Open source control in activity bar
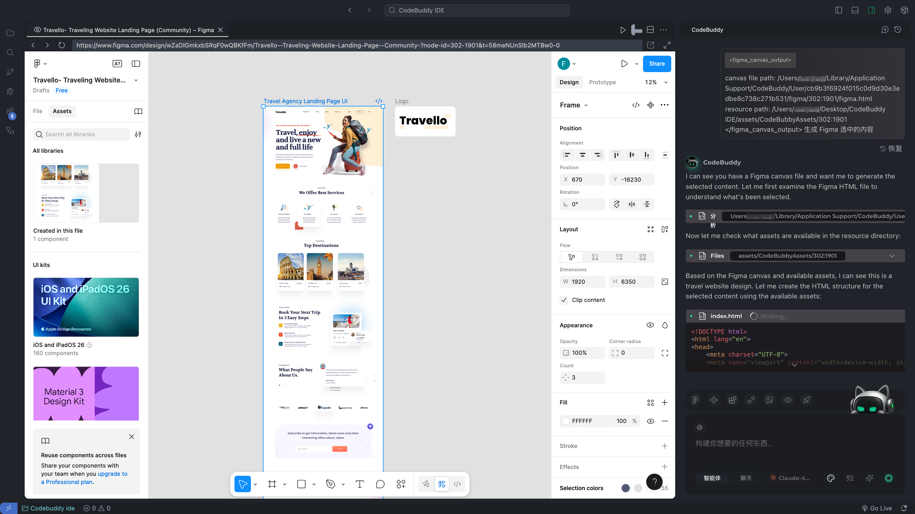Image resolution: width=915 pixels, height=514 pixels. [x=10, y=72]
